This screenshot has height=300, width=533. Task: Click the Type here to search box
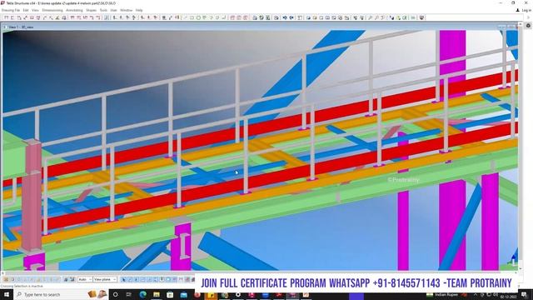pyautogui.click(x=61, y=294)
